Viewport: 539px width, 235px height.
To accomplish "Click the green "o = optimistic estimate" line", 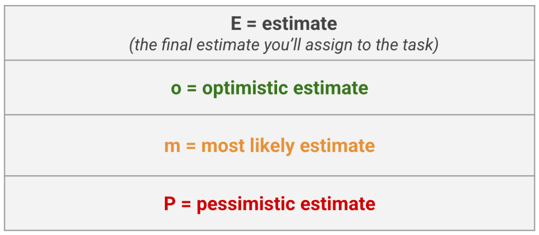I will point(269,88).
